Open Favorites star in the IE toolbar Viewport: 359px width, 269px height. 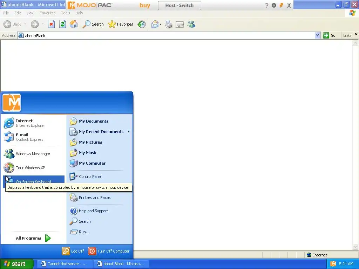121,24
